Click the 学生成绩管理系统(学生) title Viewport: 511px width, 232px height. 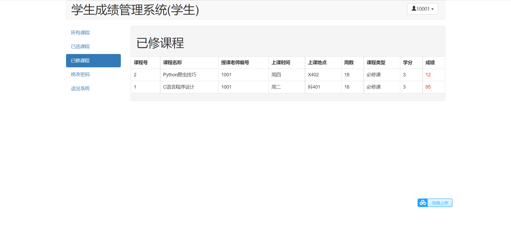click(135, 10)
